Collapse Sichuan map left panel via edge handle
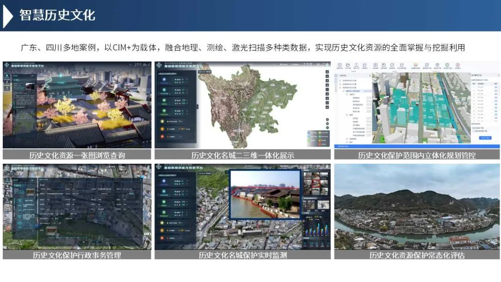This screenshot has width=501, height=282. coord(198,107)
